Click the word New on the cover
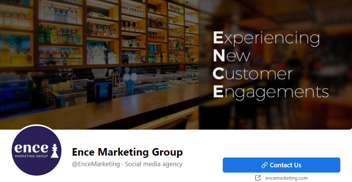Image resolution: width=352 pixels, height=182 pixels. pyautogui.click(x=231, y=55)
